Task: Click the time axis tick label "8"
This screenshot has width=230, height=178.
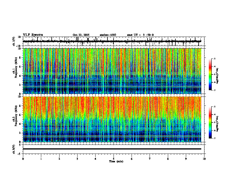Action: [x=168, y=159]
